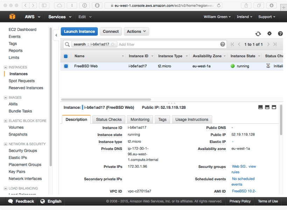Viewport: 287px width, 210px height.
Task: Click the Add filter search field
Action: tap(168, 44)
